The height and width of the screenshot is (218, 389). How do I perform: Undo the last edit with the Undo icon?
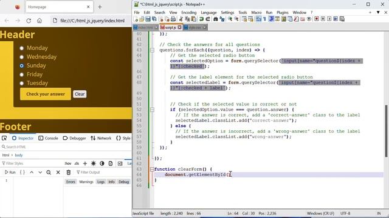pyautogui.click(x=201, y=19)
